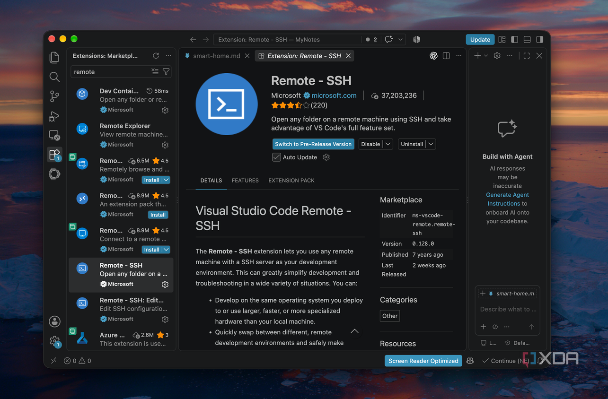Expand Install dropdown for 6.5M downloads extension

click(x=166, y=180)
